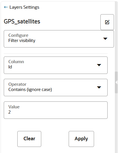Viewport: 118px width, 153px height.
Task: Focus the Value input field containing 2
Action: 56,110
